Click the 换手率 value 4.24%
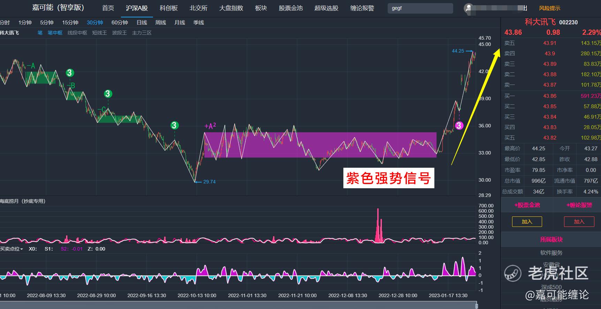The height and width of the screenshot is (309, 601). 591,192
